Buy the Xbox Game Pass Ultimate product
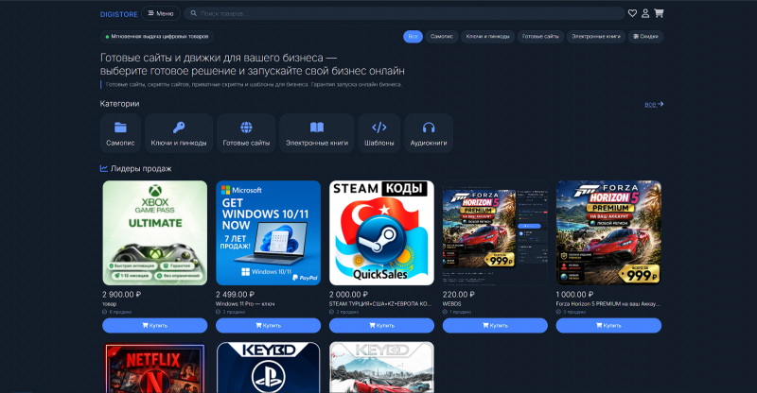 [155, 326]
